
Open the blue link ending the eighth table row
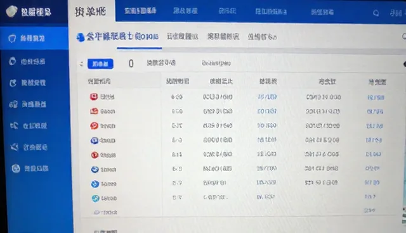(370, 197)
